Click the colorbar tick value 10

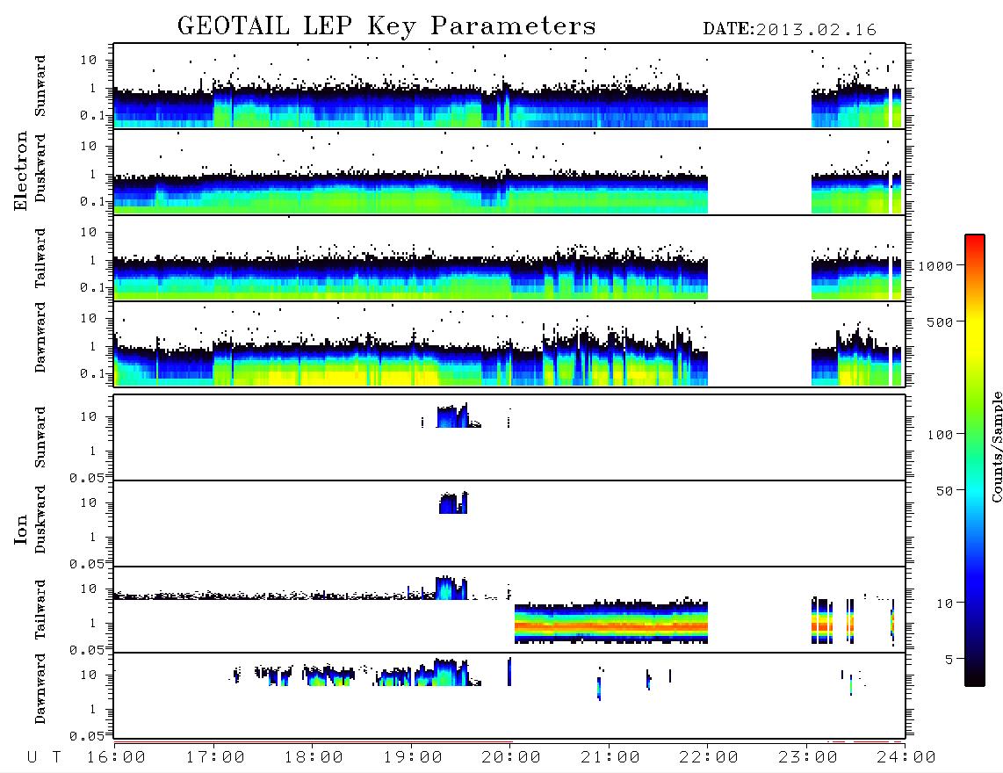944,603
